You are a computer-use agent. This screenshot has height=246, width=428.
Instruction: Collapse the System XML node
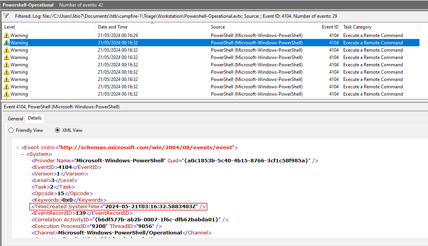point(23,154)
